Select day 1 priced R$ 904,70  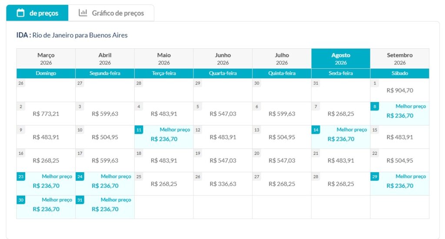[400, 90]
